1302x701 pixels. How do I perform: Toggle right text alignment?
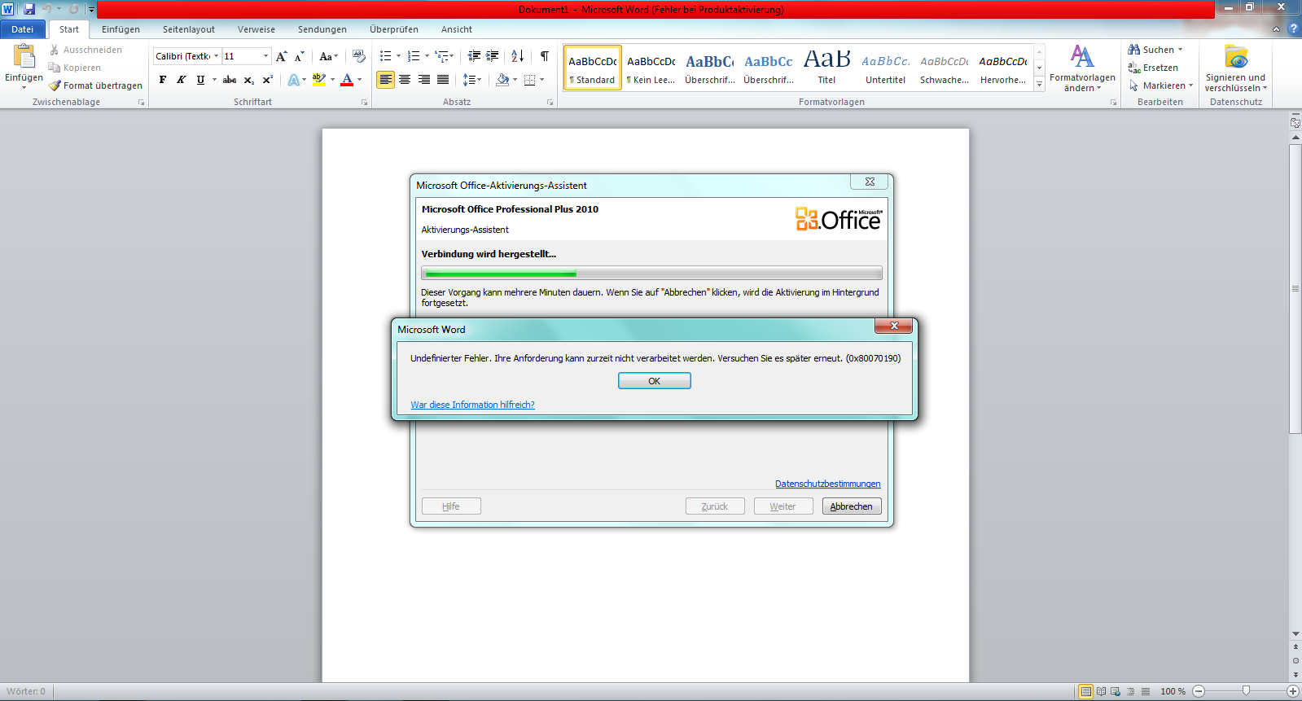coord(423,80)
